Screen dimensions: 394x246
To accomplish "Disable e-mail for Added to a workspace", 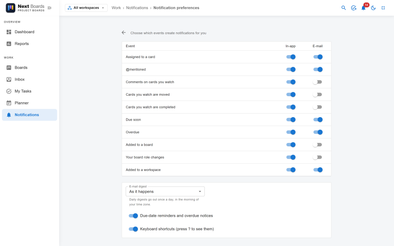I will click(318, 170).
